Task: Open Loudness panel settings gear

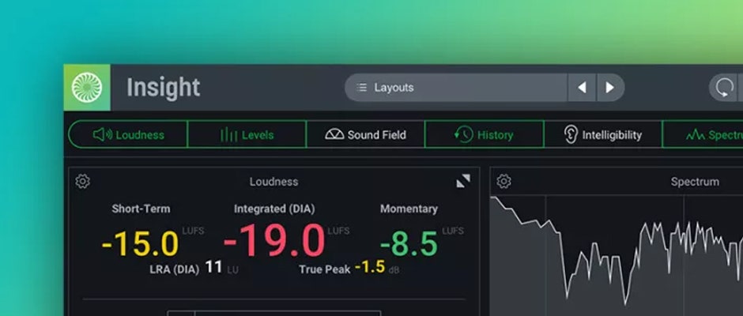Action: (82, 182)
